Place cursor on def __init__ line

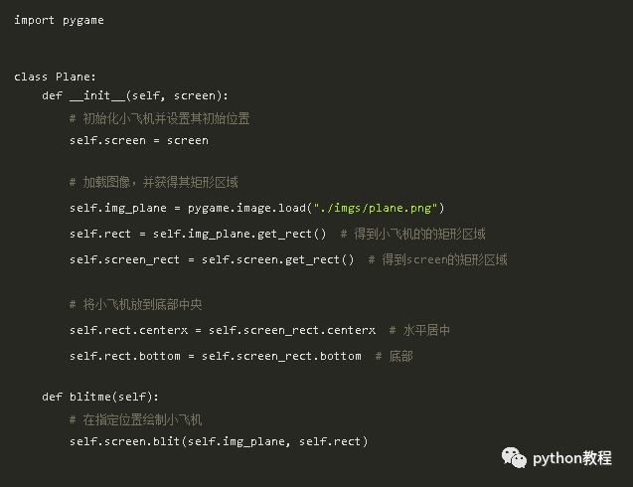pyautogui.click(x=135, y=95)
